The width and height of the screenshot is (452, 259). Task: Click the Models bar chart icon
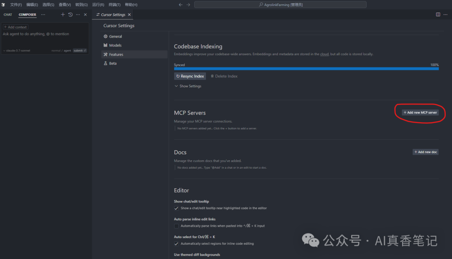pyautogui.click(x=105, y=45)
